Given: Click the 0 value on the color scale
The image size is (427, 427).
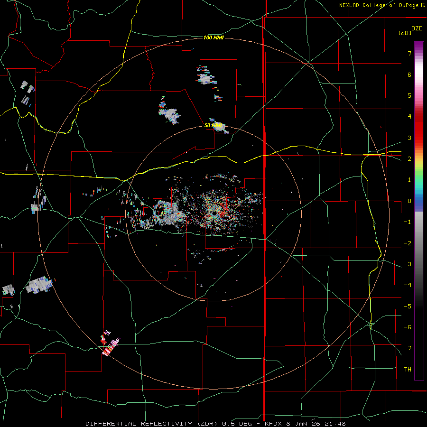Looking at the screenshot, I should point(409,201).
